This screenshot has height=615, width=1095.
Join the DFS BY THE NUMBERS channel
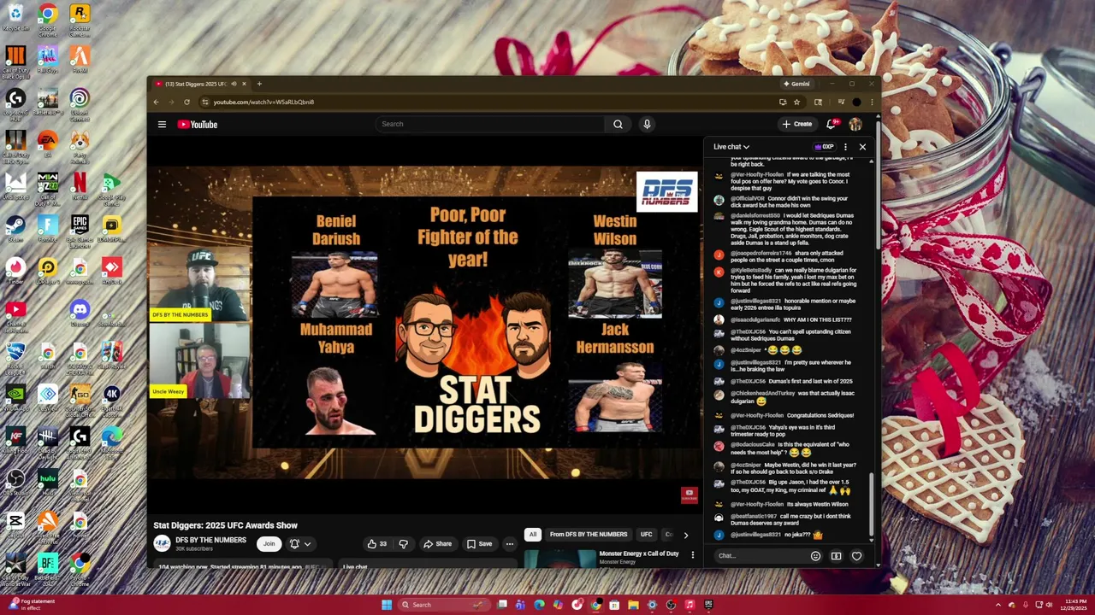tap(269, 543)
